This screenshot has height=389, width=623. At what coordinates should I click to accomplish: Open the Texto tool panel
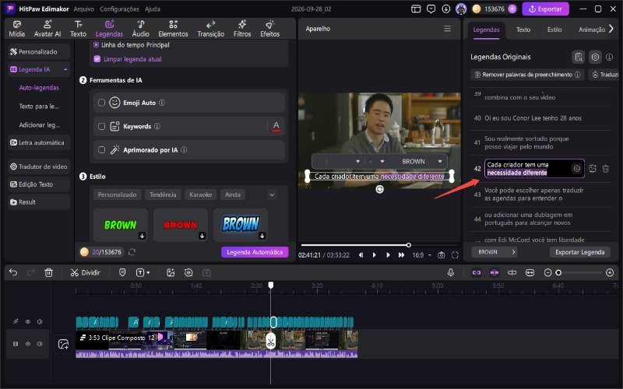pyautogui.click(x=79, y=29)
